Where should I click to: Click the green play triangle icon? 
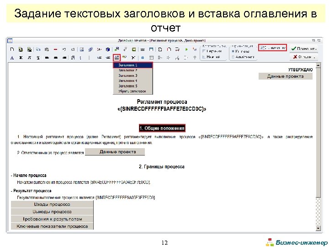click(x=186, y=49)
